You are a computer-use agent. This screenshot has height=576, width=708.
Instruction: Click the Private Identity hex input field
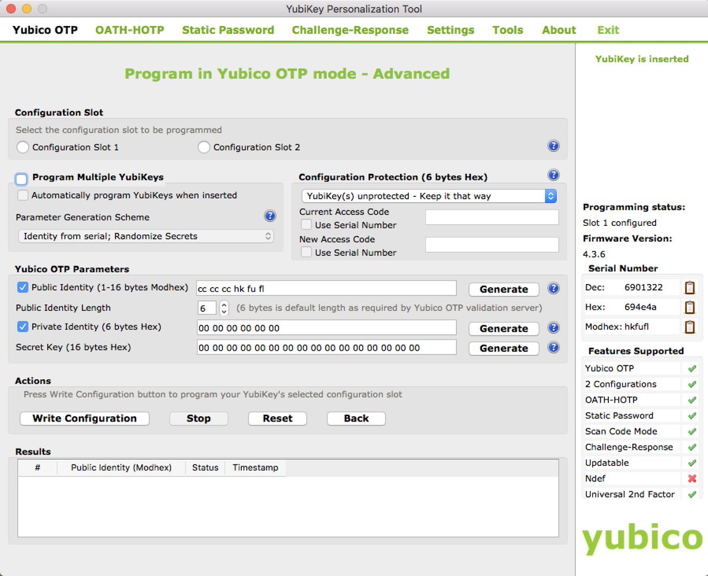[x=327, y=327]
